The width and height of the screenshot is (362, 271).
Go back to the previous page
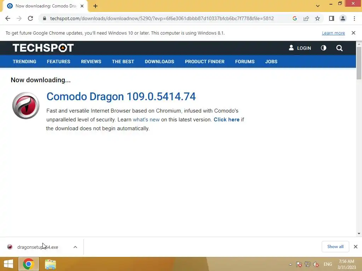[x=8, y=18]
